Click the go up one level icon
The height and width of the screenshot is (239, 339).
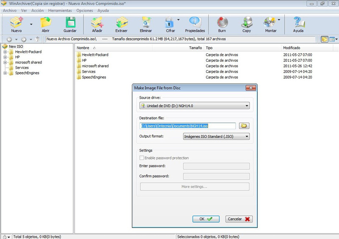tap(37, 39)
